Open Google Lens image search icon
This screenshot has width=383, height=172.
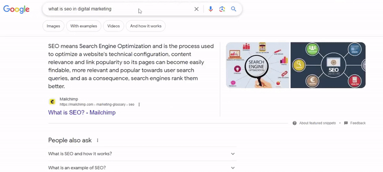pos(222,9)
